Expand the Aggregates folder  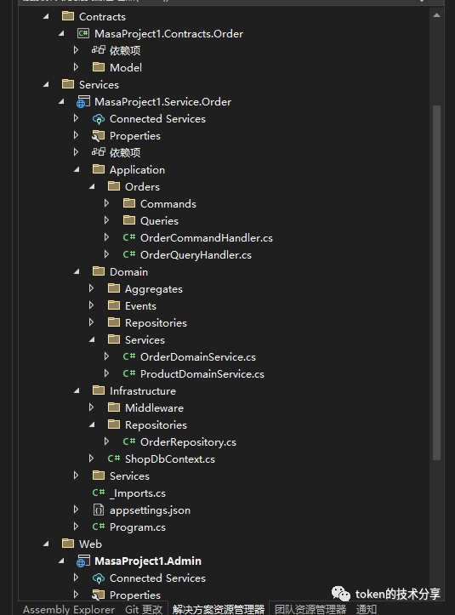tap(91, 288)
